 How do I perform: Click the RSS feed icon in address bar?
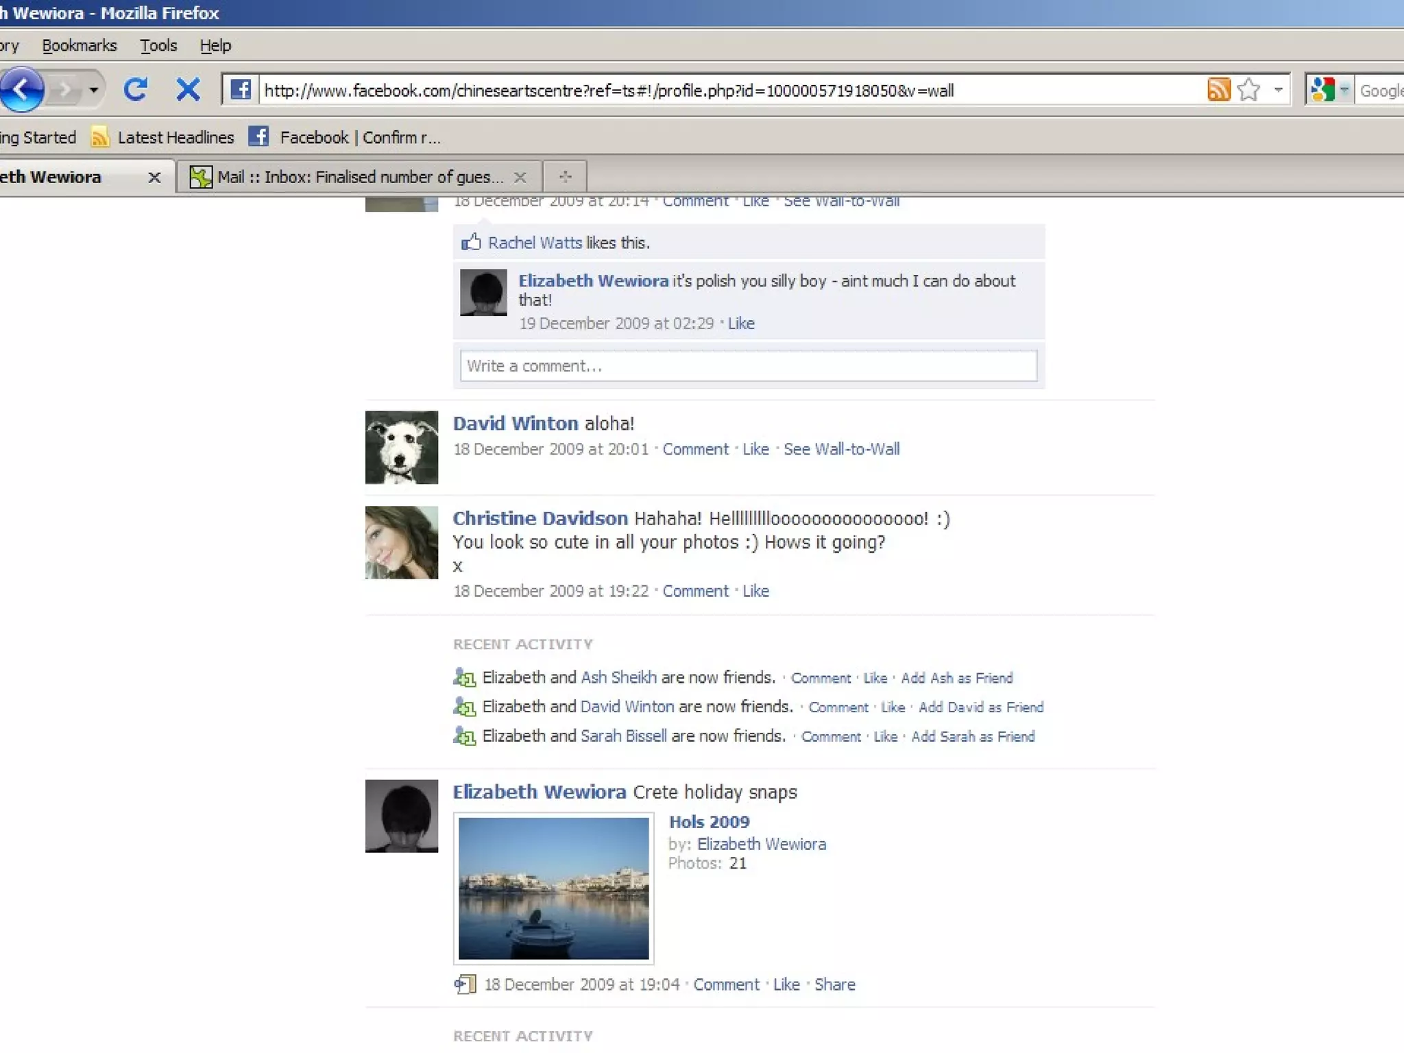(x=1218, y=90)
